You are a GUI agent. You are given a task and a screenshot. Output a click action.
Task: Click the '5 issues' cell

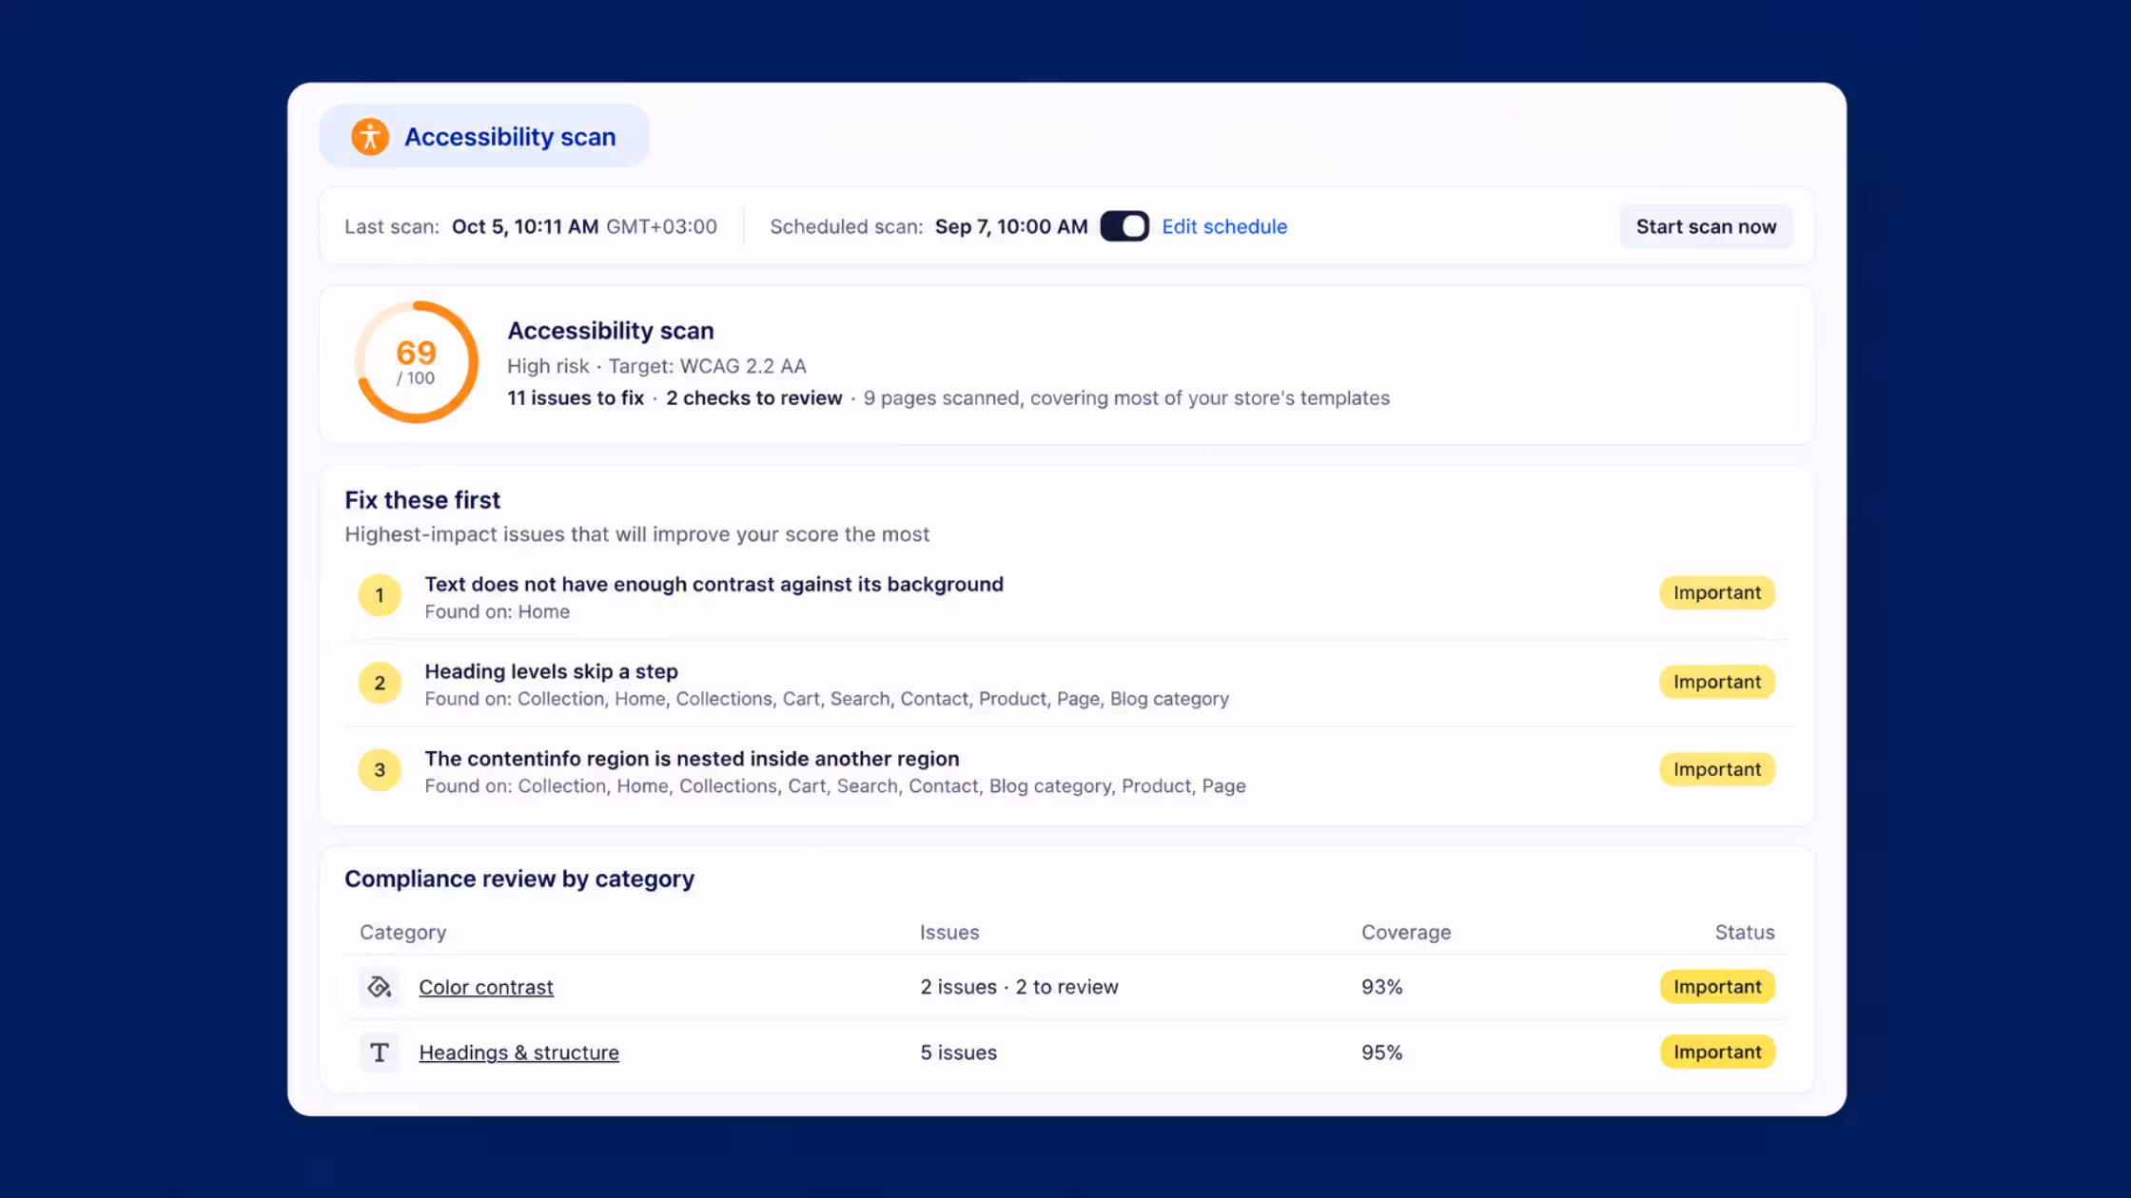coord(958,1053)
